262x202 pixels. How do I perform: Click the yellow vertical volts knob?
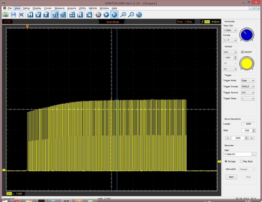(247, 63)
